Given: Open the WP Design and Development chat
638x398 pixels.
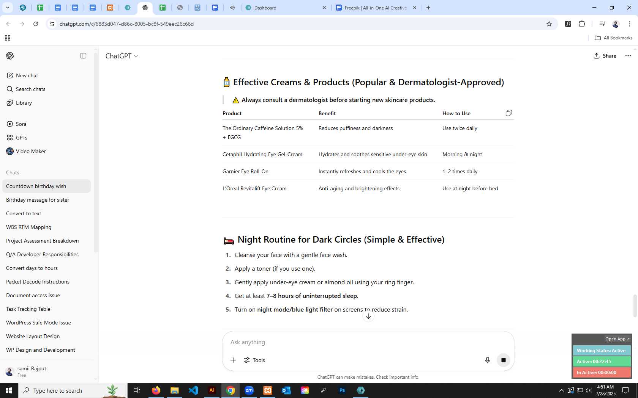Looking at the screenshot, I should [46, 350].
